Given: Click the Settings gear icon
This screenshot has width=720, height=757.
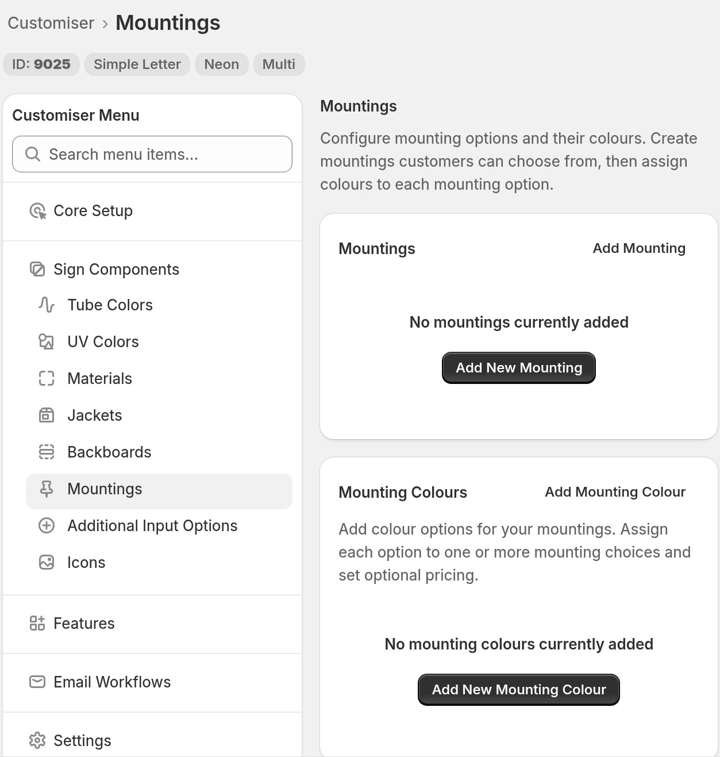Looking at the screenshot, I should point(37,740).
